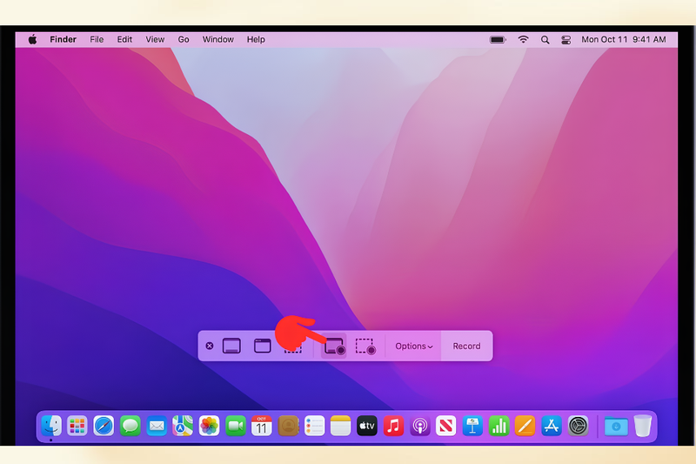Open the Apple menu
Screen dimensions: 696x464
[32, 39]
